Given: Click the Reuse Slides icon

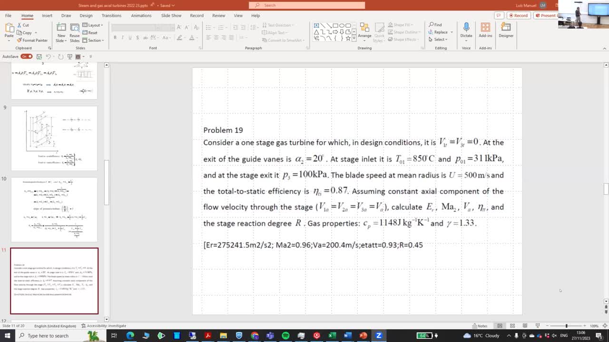Looking at the screenshot, I should 75,28.
